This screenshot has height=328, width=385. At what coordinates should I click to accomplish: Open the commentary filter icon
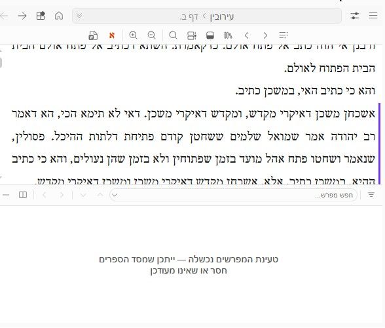tap(371, 195)
